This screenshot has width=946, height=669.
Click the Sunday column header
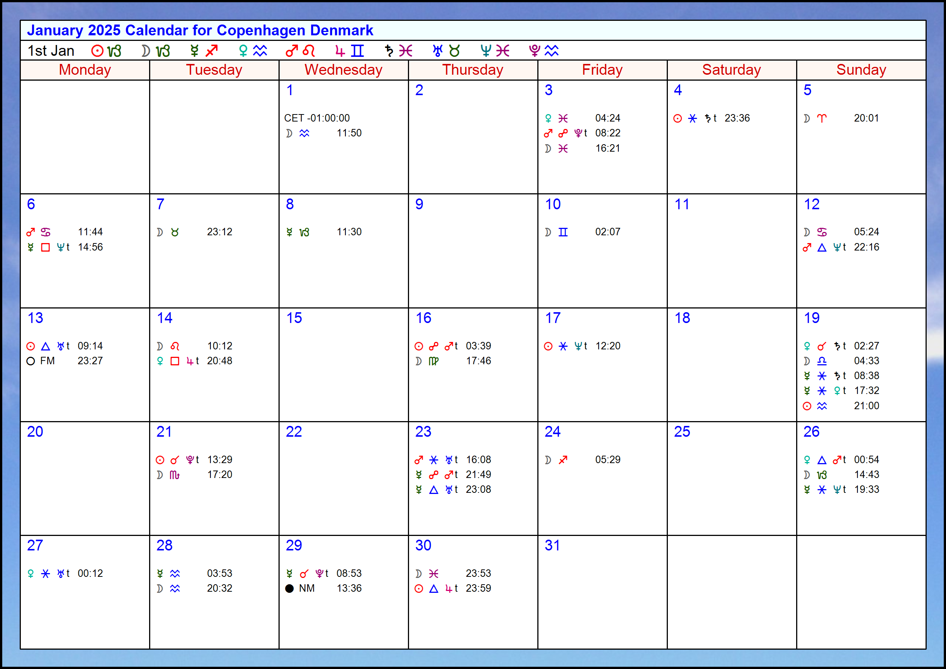click(861, 70)
